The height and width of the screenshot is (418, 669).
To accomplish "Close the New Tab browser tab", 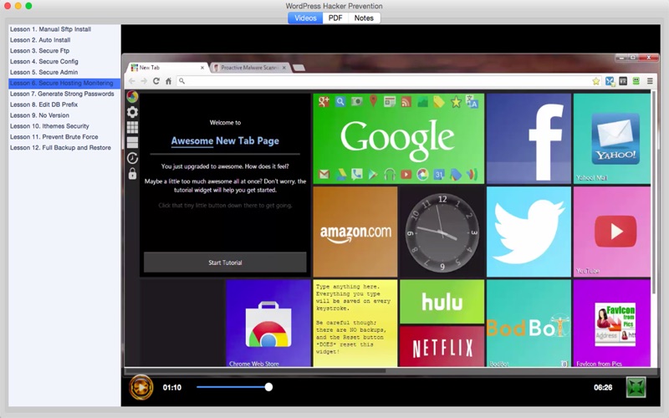I will pyautogui.click(x=202, y=68).
